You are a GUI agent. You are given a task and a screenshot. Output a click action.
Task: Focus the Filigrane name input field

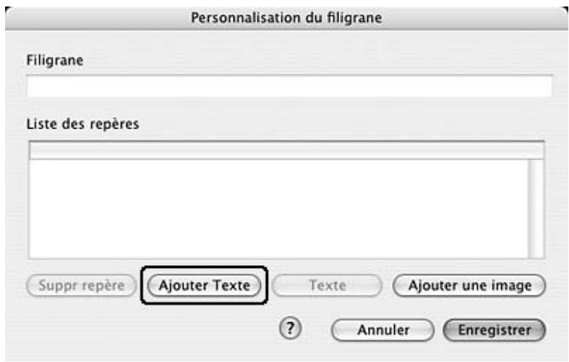(290, 85)
